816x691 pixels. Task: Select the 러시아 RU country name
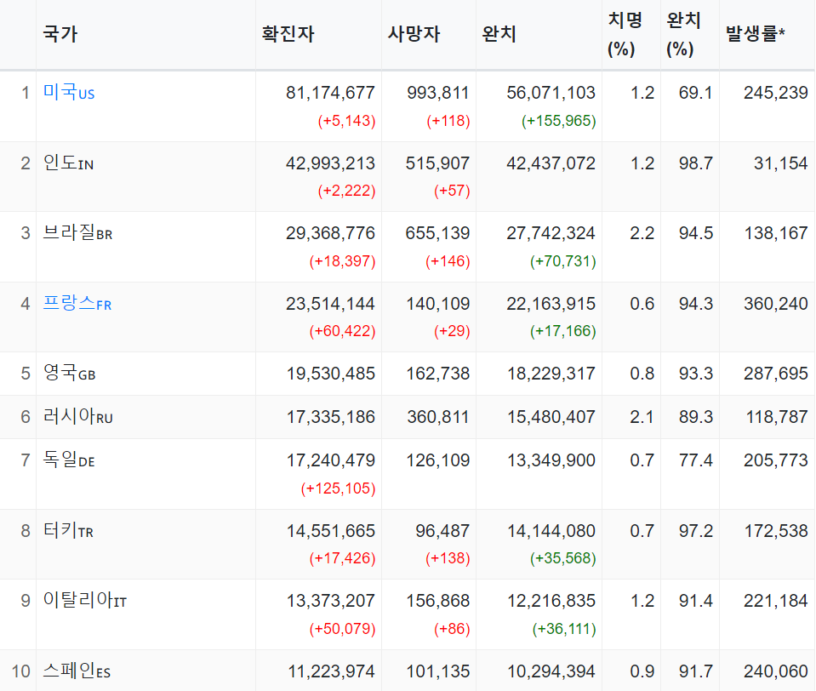click(x=78, y=417)
